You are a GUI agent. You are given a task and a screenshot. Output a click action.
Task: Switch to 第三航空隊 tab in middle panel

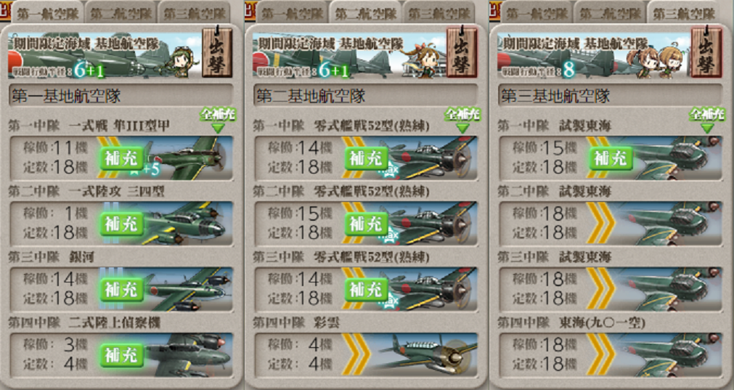(439, 13)
